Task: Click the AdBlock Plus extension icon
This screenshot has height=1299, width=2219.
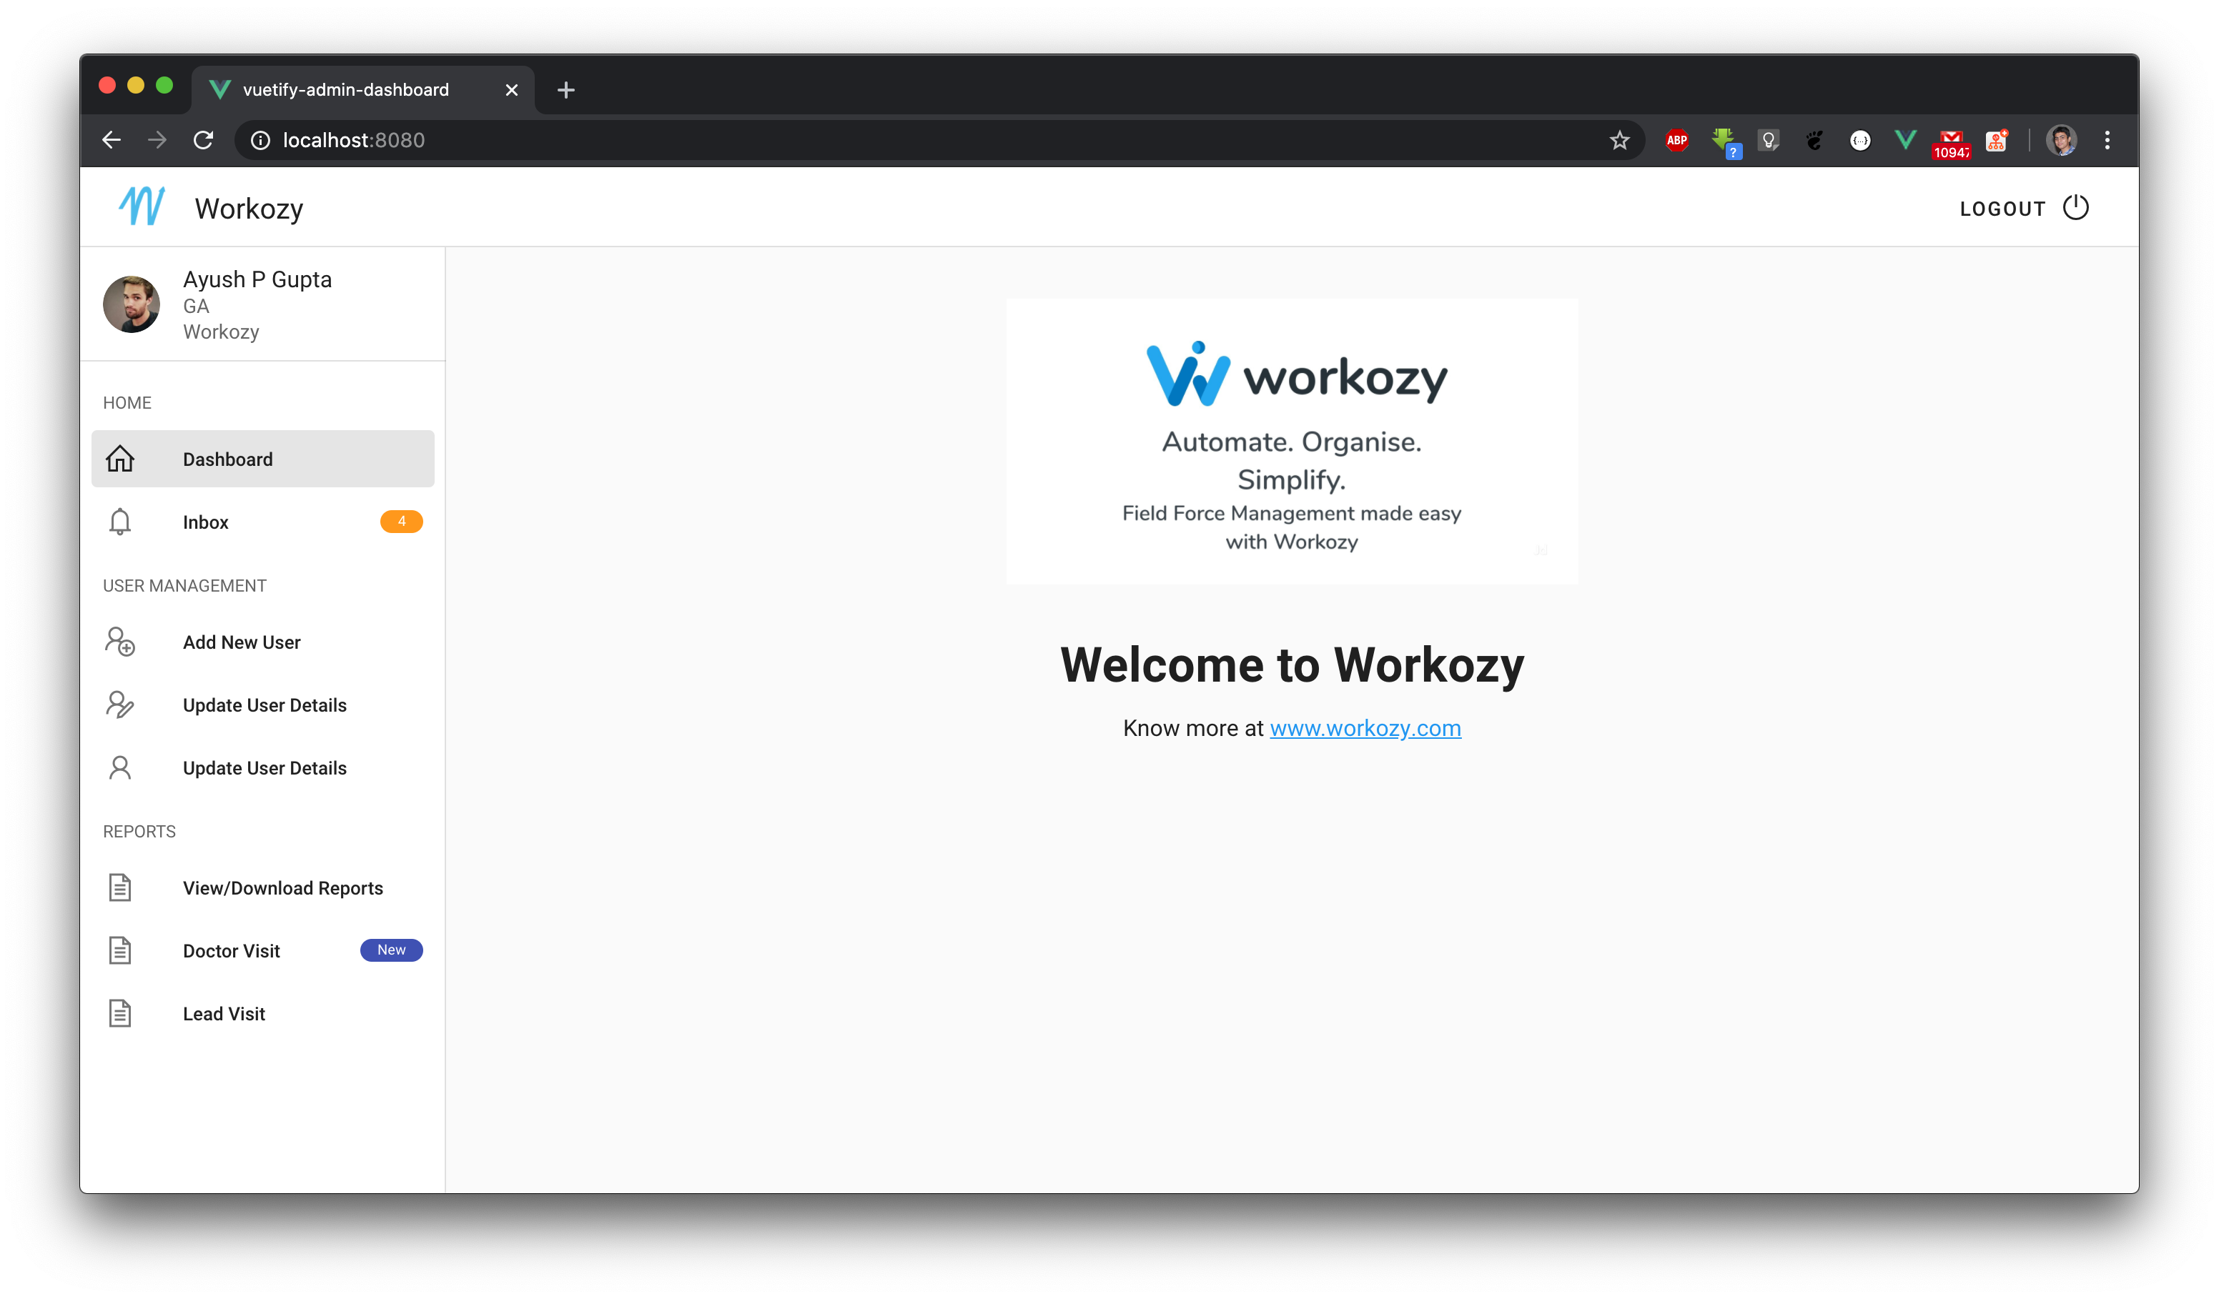Action: tap(1676, 140)
